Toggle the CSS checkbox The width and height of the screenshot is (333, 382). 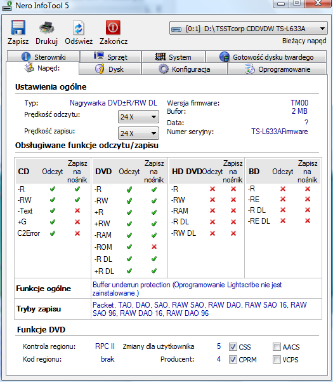tap(233, 346)
